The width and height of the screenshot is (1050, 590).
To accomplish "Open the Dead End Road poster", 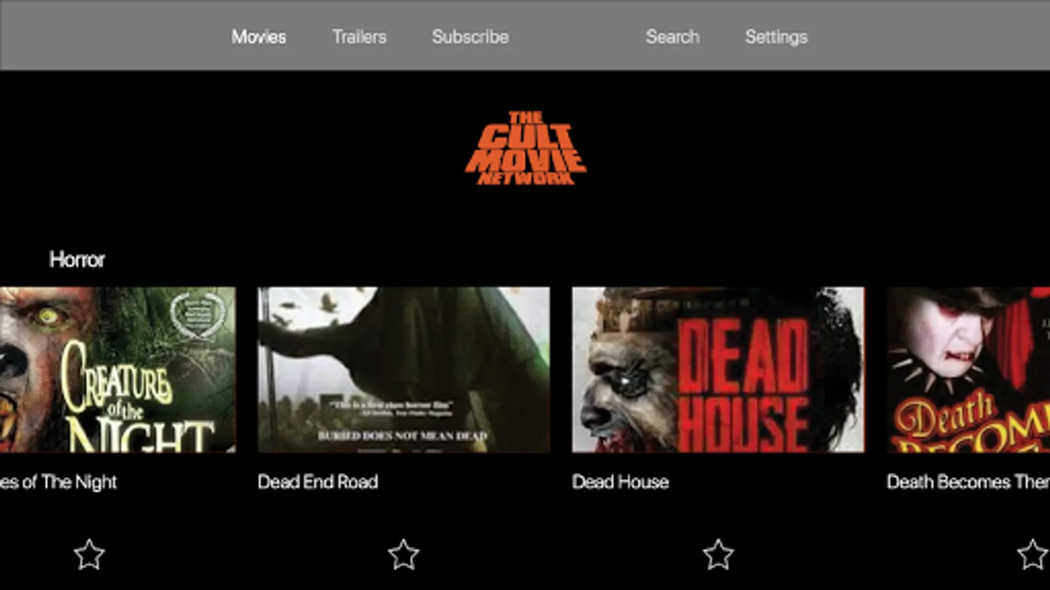I will tap(404, 370).
